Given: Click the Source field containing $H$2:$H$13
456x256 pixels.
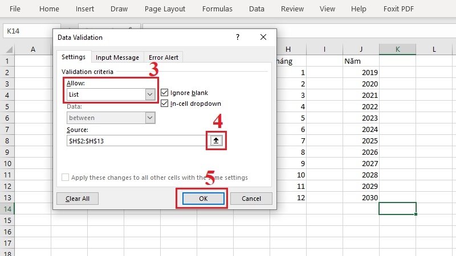Looking at the screenshot, I should 137,141.
